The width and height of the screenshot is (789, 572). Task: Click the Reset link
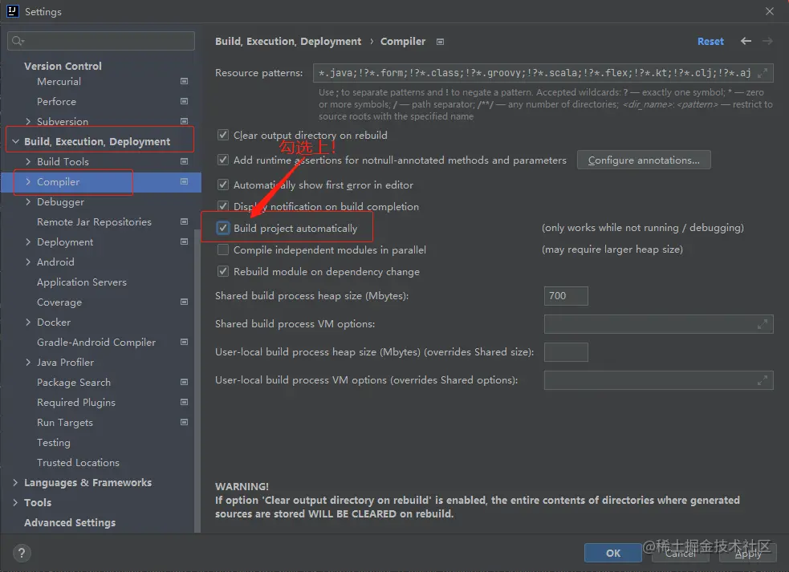[x=710, y=41]
